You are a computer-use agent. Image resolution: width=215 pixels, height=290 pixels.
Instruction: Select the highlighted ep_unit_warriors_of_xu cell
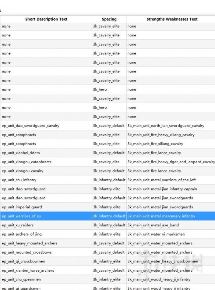46,216
